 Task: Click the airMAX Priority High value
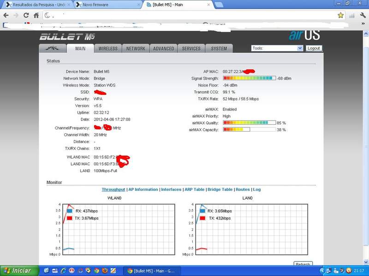click(226, 116)
